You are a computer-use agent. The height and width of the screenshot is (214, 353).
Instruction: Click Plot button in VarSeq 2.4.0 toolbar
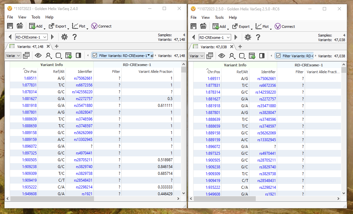point(78,26)
